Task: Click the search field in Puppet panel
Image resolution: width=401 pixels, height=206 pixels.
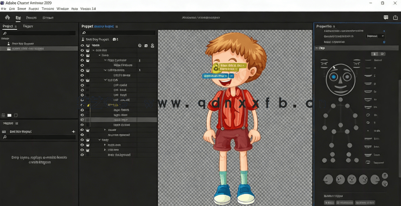Action: pos(118,33)
